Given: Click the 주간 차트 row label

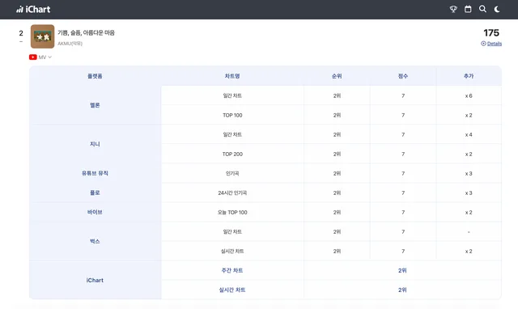Looking at the screenshot, I should pyautogui.click(x=232, y=270).
